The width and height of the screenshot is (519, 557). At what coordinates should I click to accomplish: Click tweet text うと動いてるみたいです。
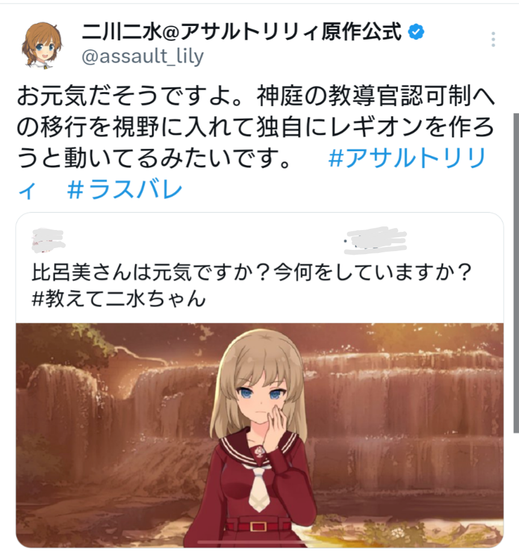click(x=154, y=158)
